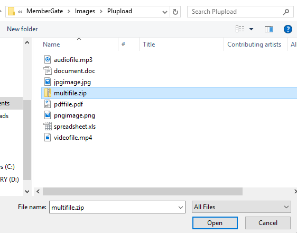Click the Cancel button
The image size is (297, 233).
pos(268,223)
